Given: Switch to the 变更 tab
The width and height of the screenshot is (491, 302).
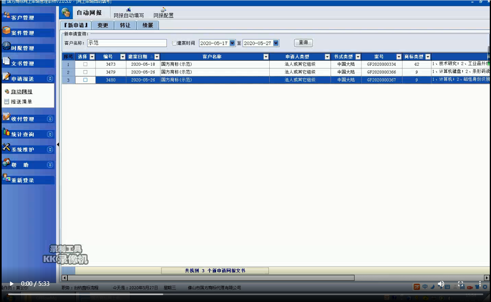Looking at the screenshot, I should [x=103, y=25].
